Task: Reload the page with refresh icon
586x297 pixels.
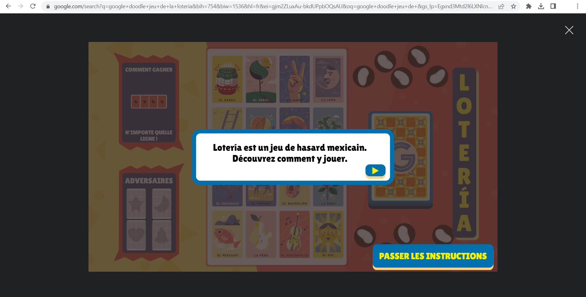Action: pos(33,6)
